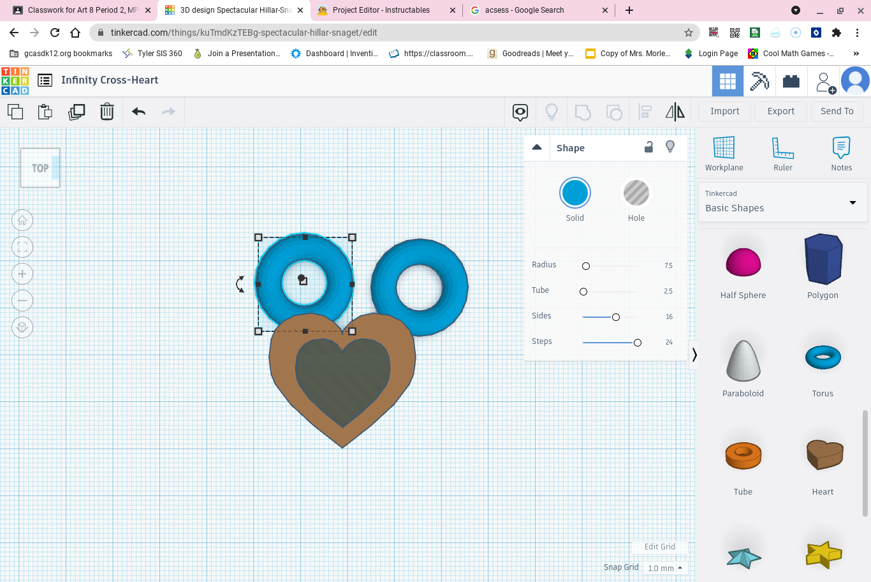This screenshot has height=582, width=871.
Task: Open the Snap Grid value dropdown
Action: click(x=665, y=567)
